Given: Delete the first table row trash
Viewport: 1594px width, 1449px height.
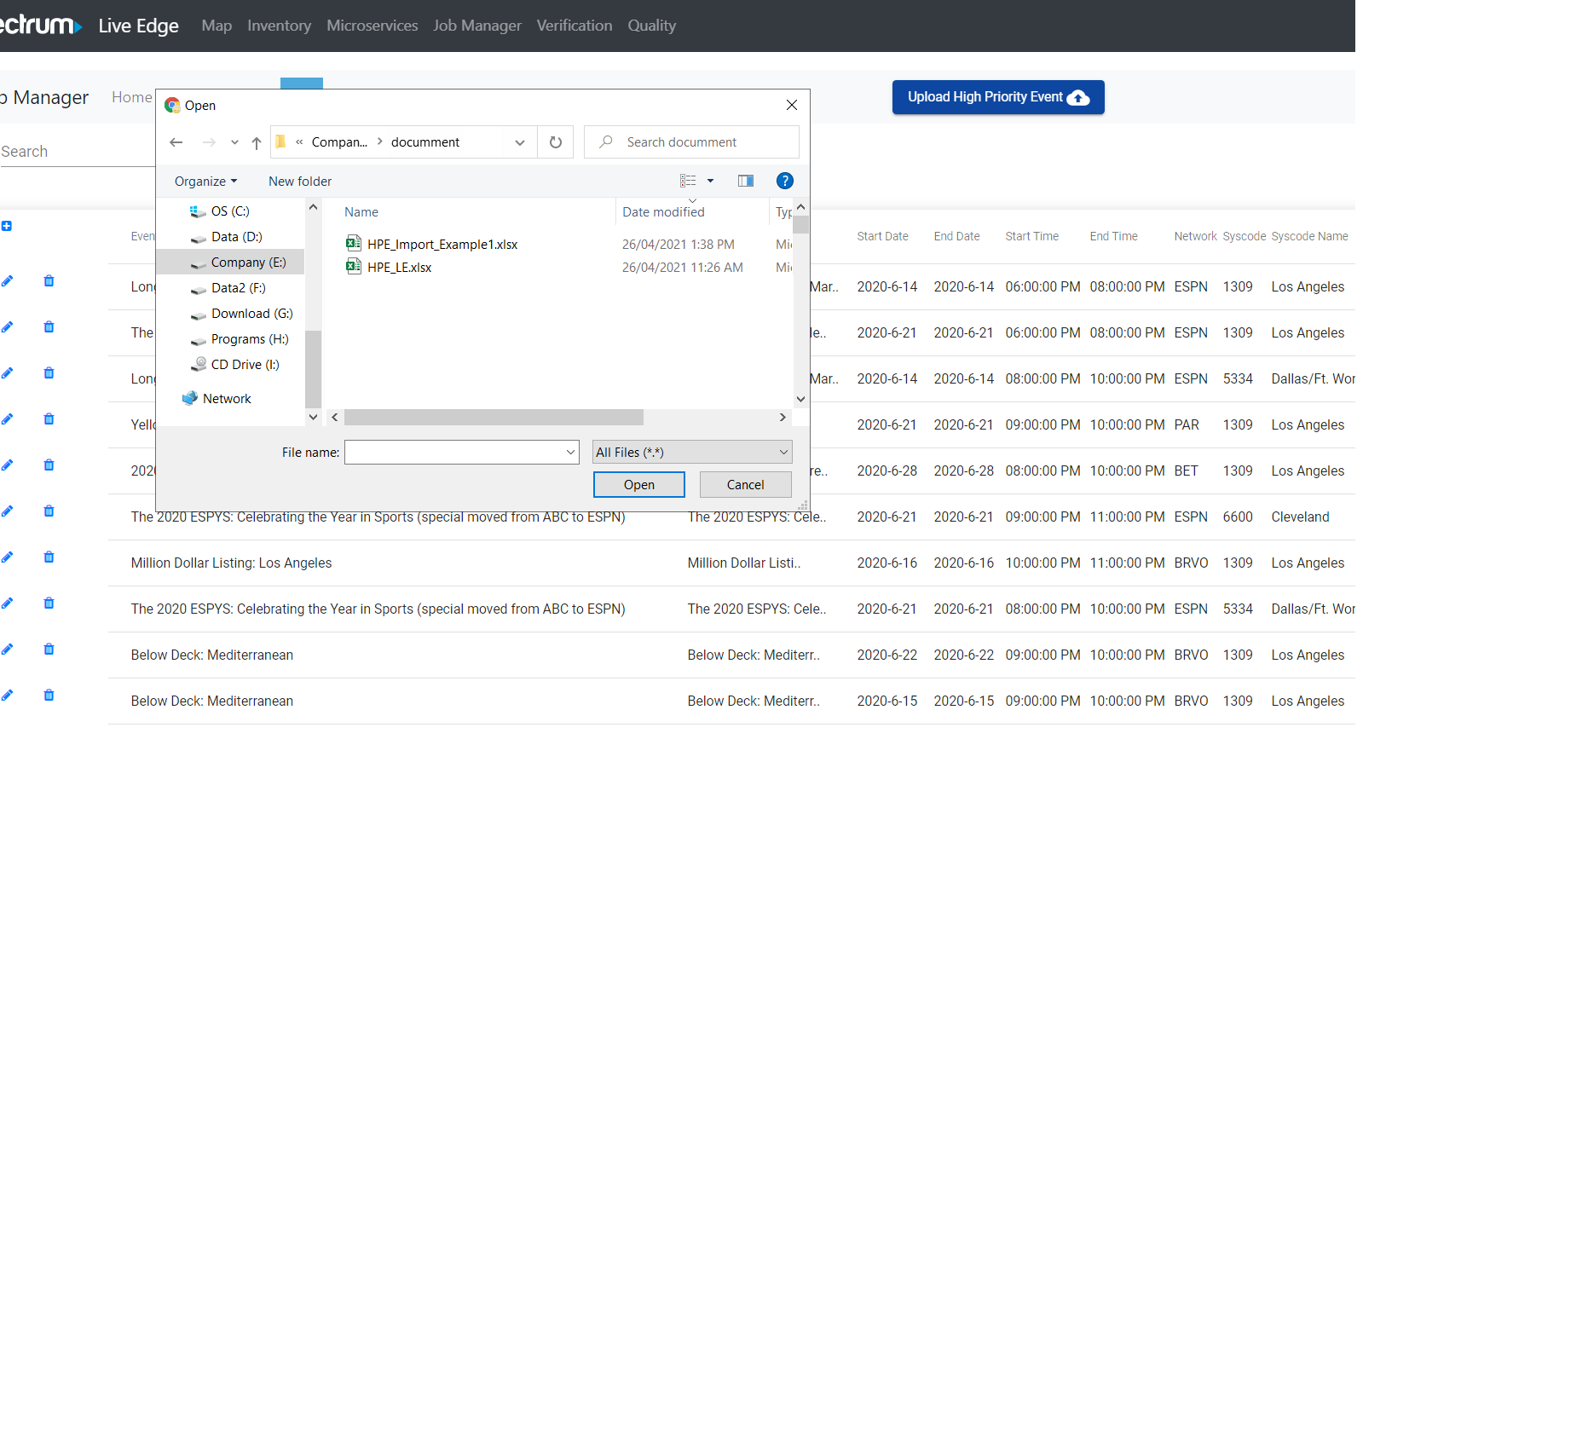Looking at the screenshot, I should click(x=49, y=281).
